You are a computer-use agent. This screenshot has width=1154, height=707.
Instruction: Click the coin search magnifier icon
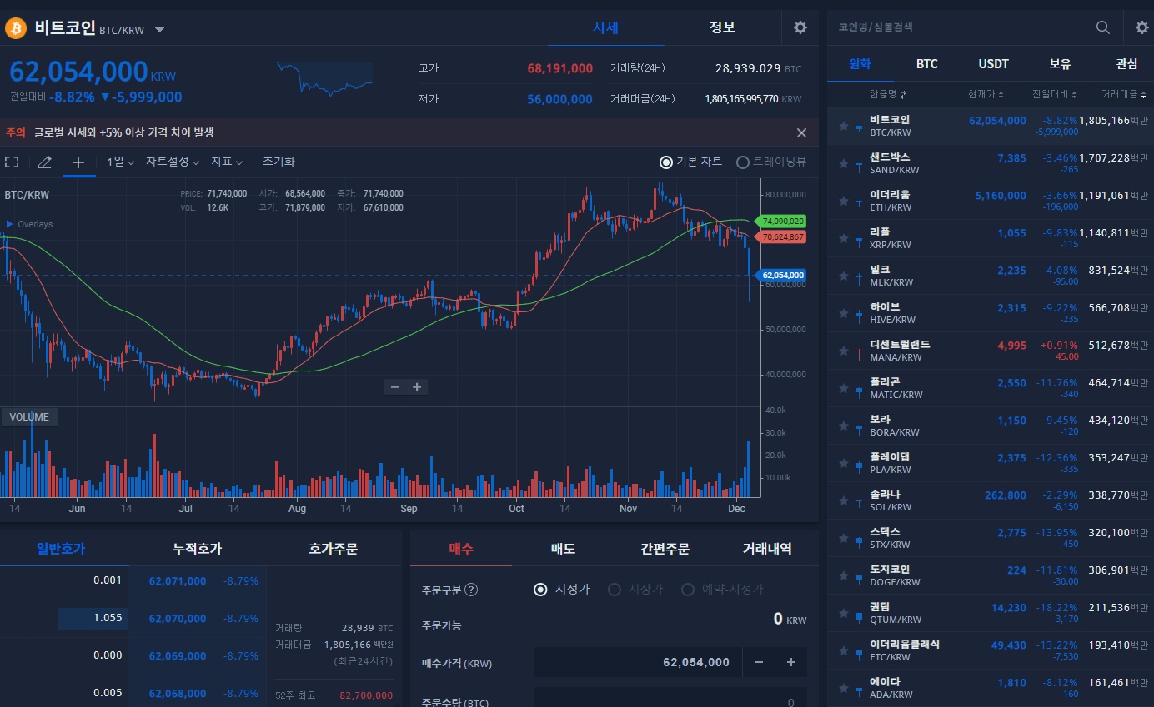coord(1103,27)
